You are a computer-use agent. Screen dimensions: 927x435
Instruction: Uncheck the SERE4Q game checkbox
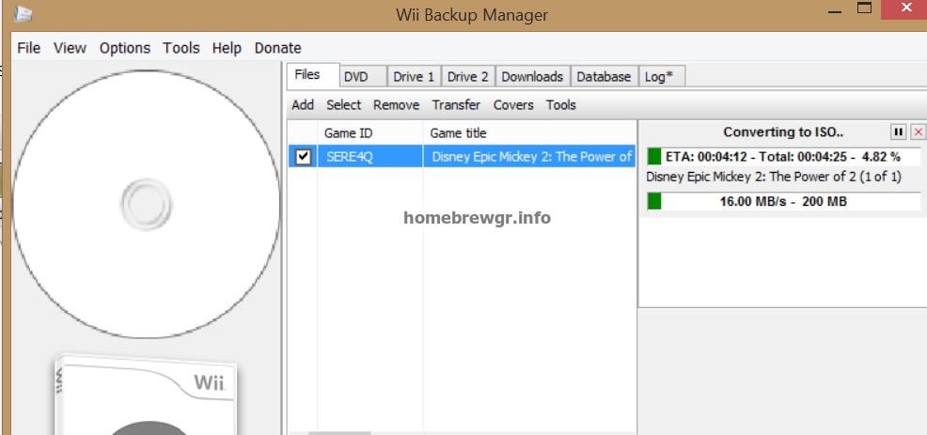(x=304, y=157)
